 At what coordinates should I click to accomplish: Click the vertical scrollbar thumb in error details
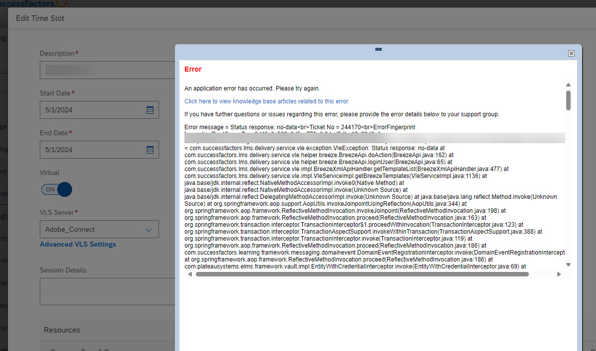point(568,100)
